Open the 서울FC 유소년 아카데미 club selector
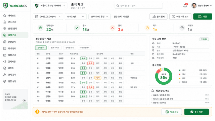215x121 pixels. tap(50, 6)
